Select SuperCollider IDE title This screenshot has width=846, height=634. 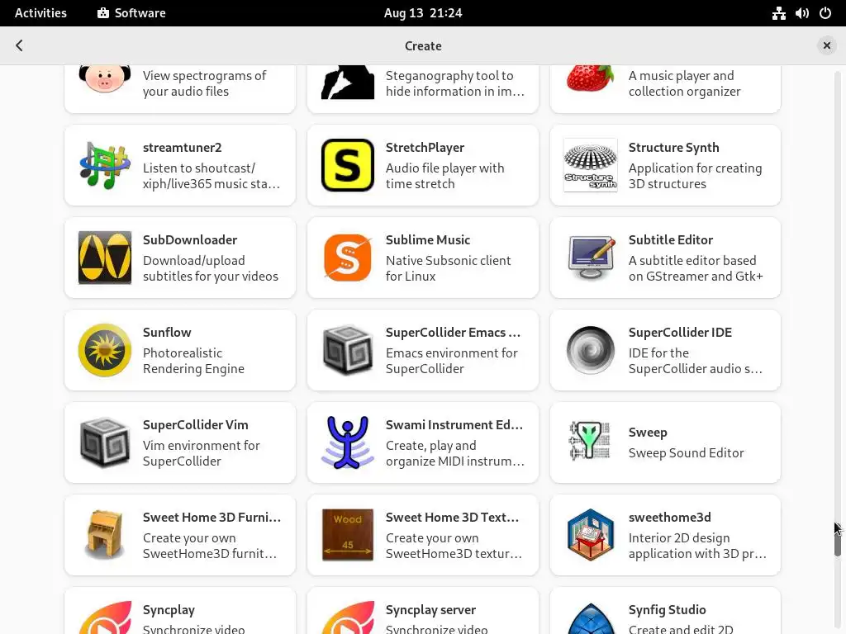point(680,332)
